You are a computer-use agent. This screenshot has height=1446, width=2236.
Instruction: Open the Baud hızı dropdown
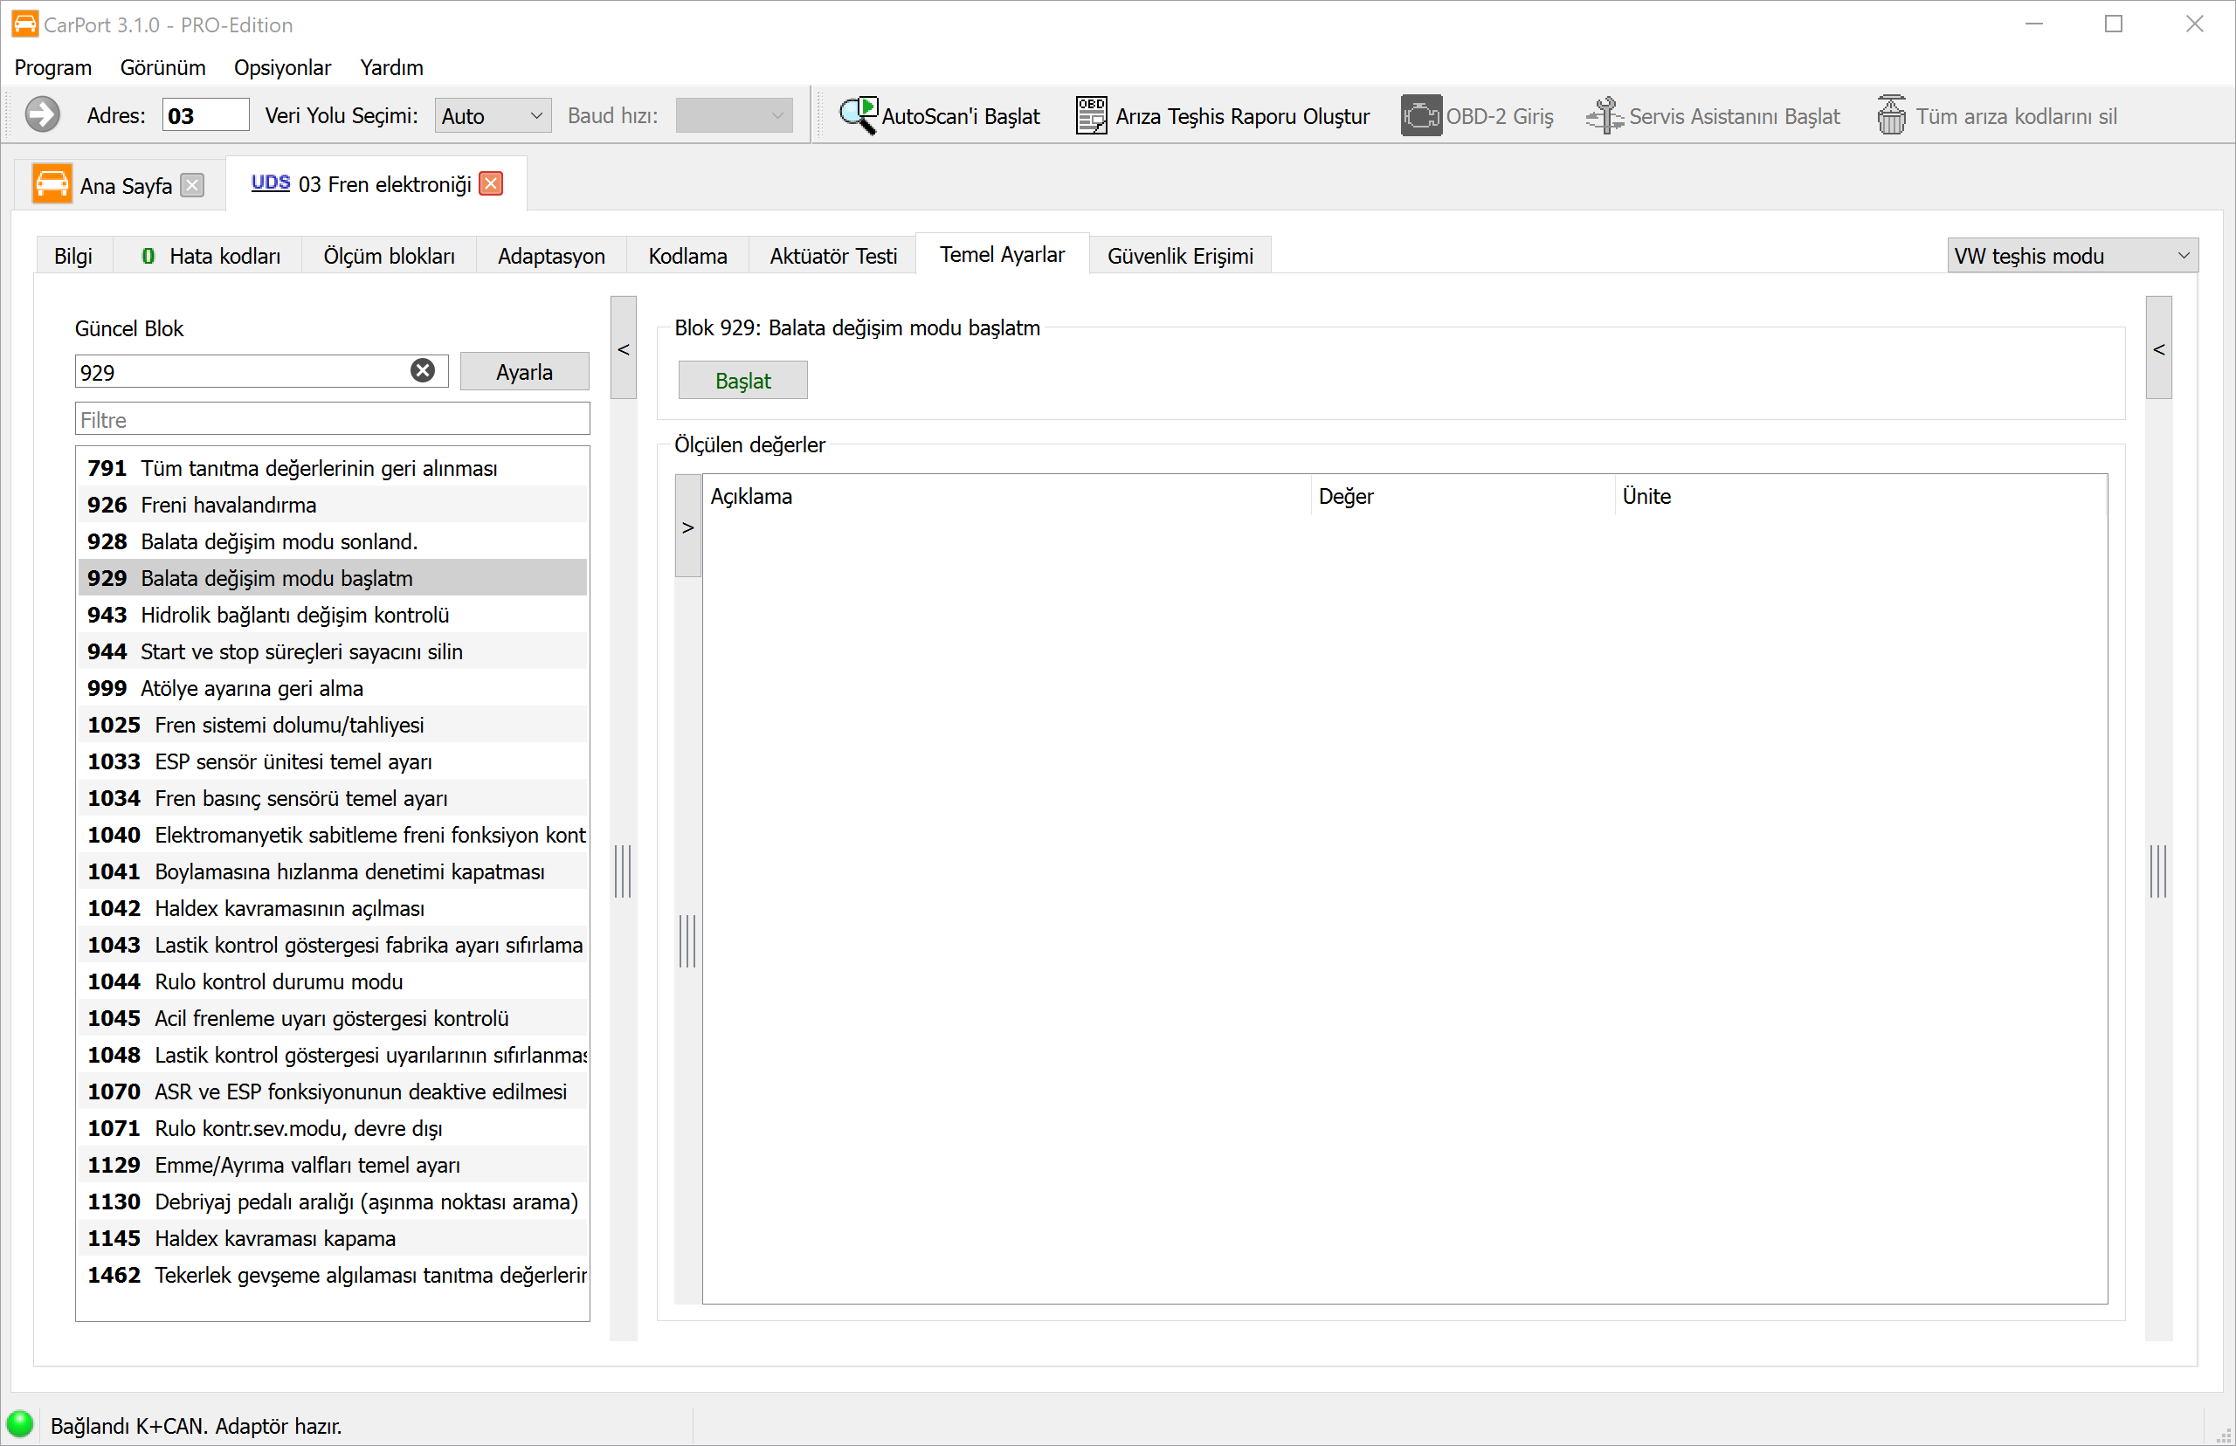tap(734, 115)
